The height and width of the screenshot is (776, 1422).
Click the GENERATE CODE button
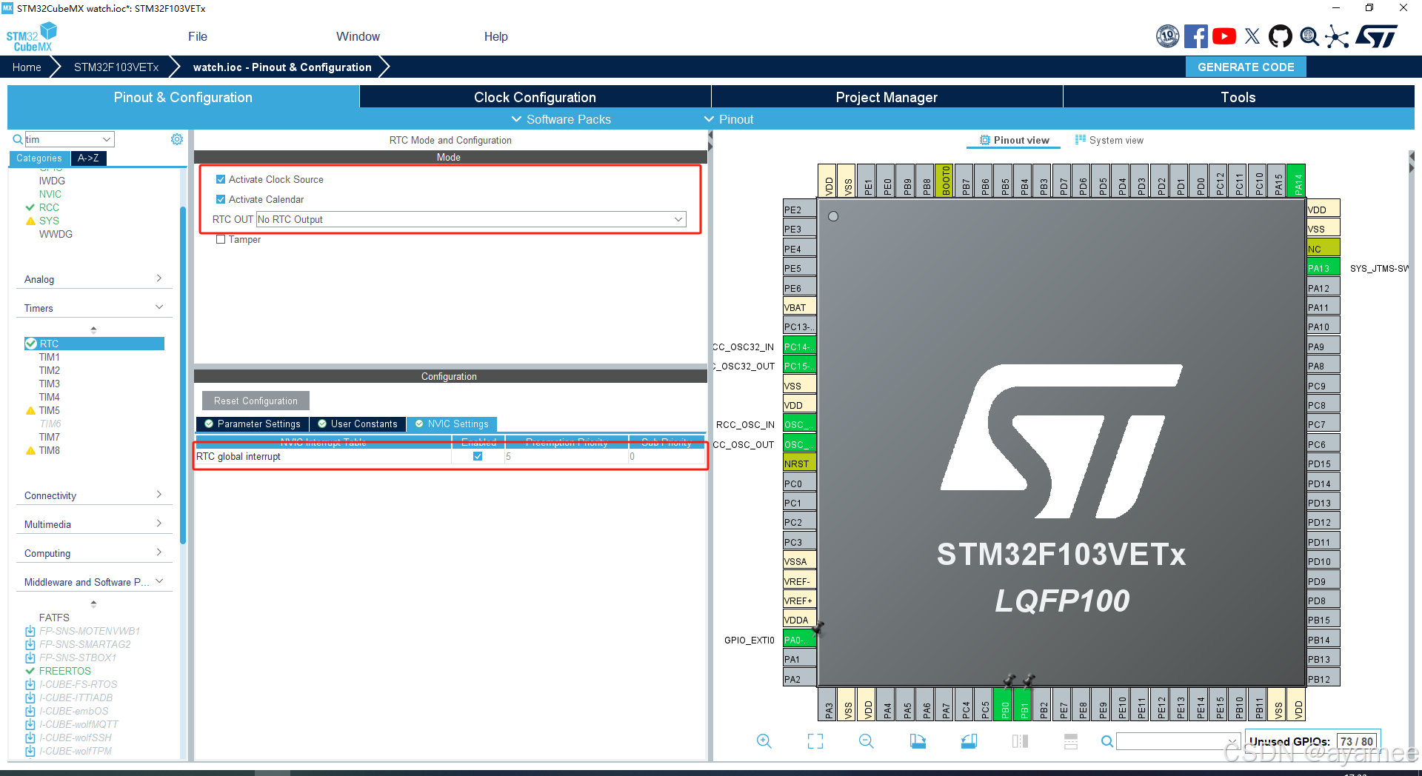pyautogui.click(x=1246, y=67)
